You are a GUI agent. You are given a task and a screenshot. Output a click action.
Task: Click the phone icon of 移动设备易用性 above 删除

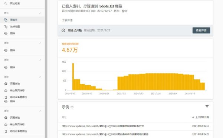coord(6,97)
